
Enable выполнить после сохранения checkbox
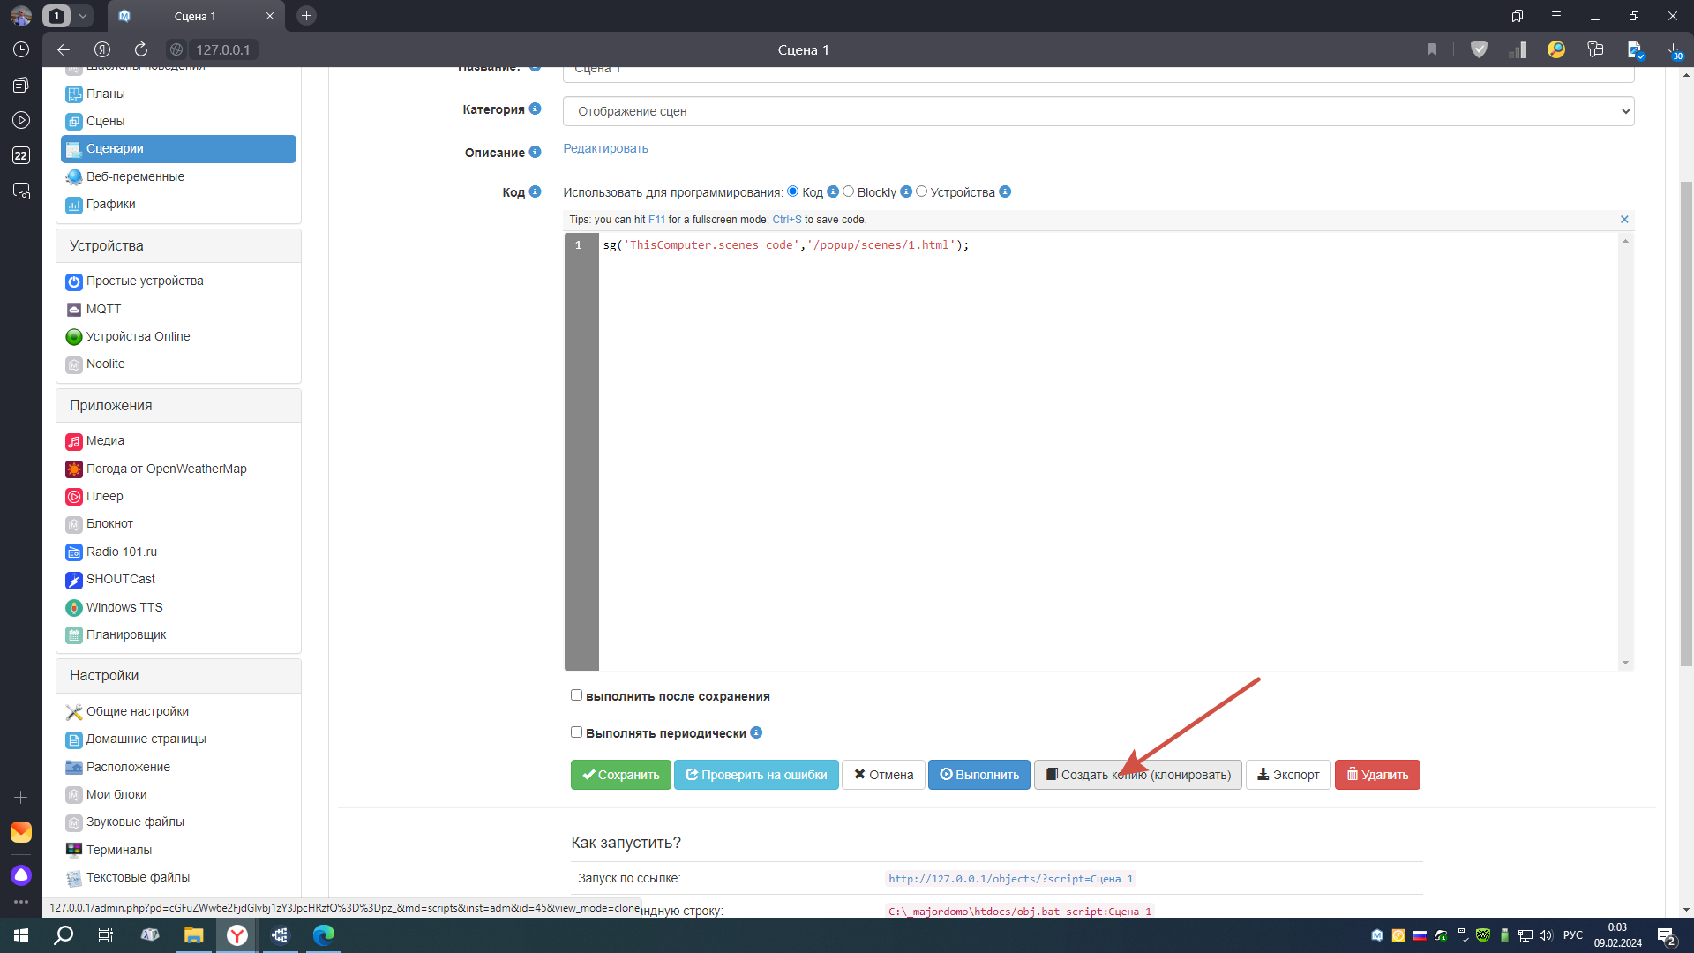[576, 695]
